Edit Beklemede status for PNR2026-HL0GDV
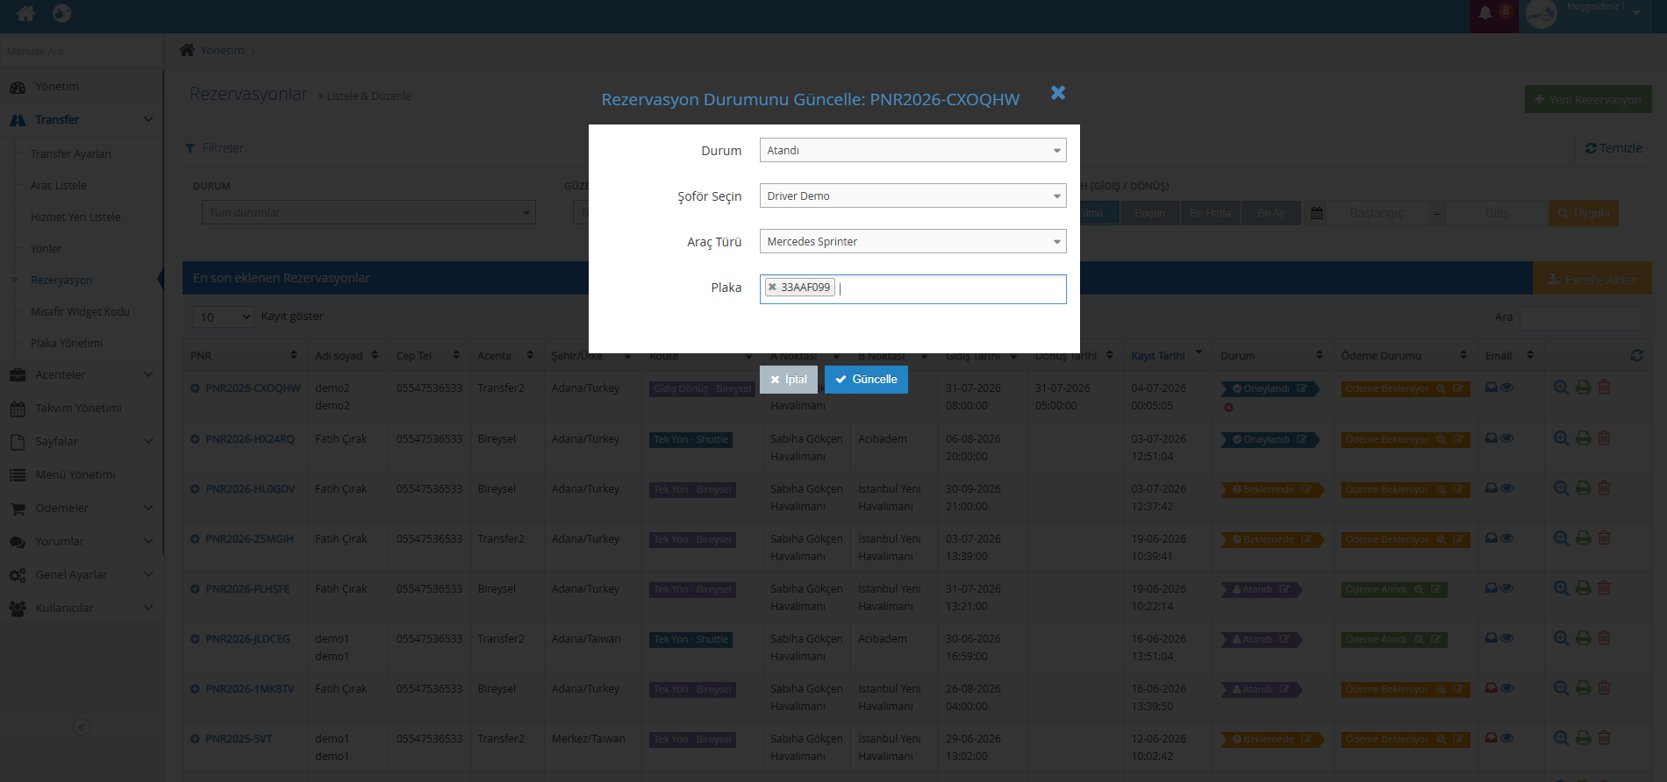The width and height of the screenshot is (1667, 782). [1306, 489]
